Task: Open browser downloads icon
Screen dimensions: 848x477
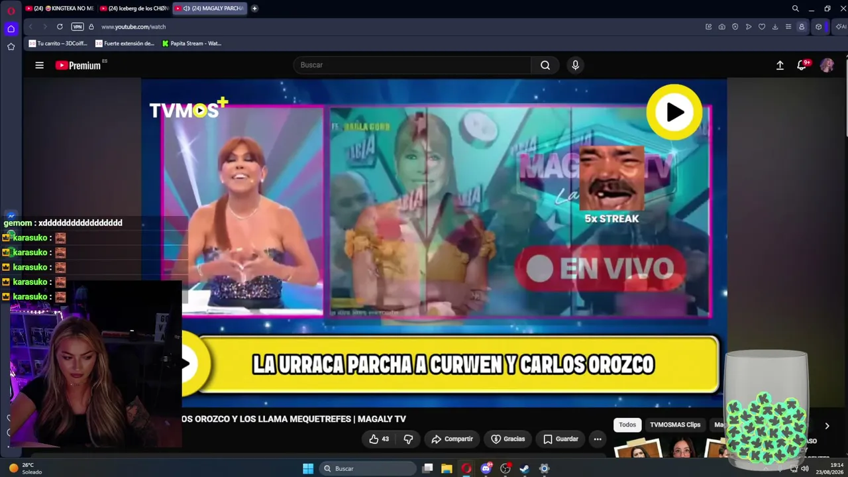Action: (x=774, y=26)
